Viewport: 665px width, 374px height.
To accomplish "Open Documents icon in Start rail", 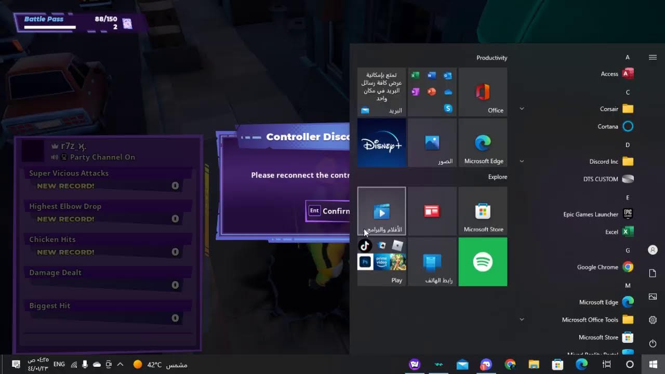I will tap(653, 273).
